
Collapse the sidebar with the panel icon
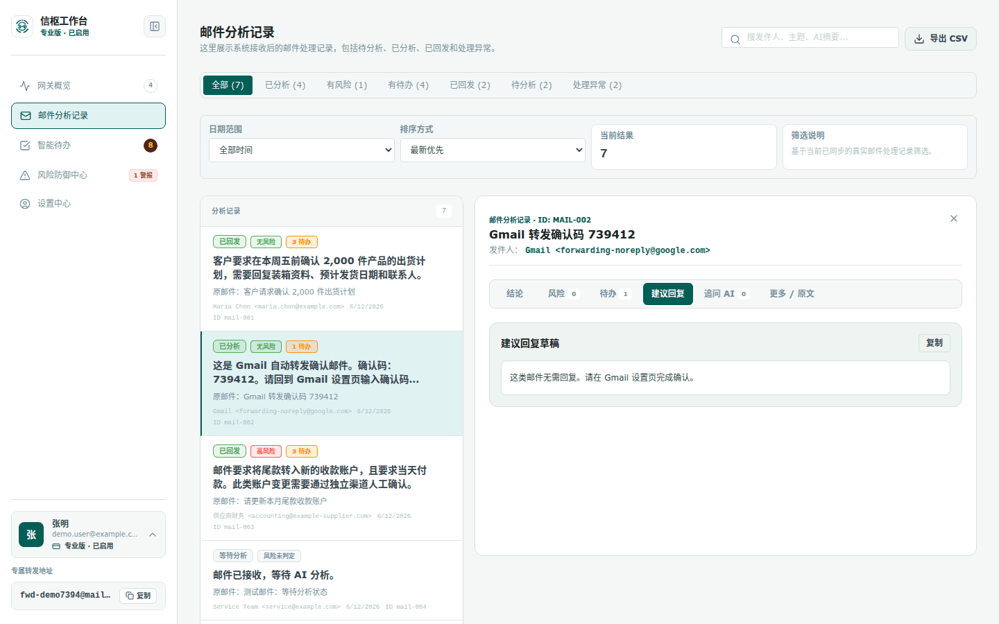tap(155, 26)
